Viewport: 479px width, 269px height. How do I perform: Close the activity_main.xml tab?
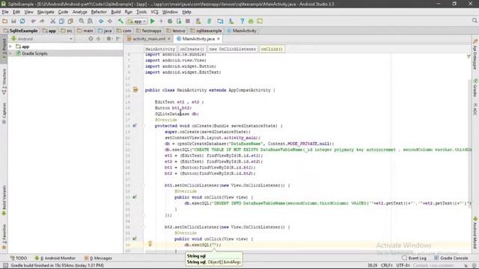(169, 39)
